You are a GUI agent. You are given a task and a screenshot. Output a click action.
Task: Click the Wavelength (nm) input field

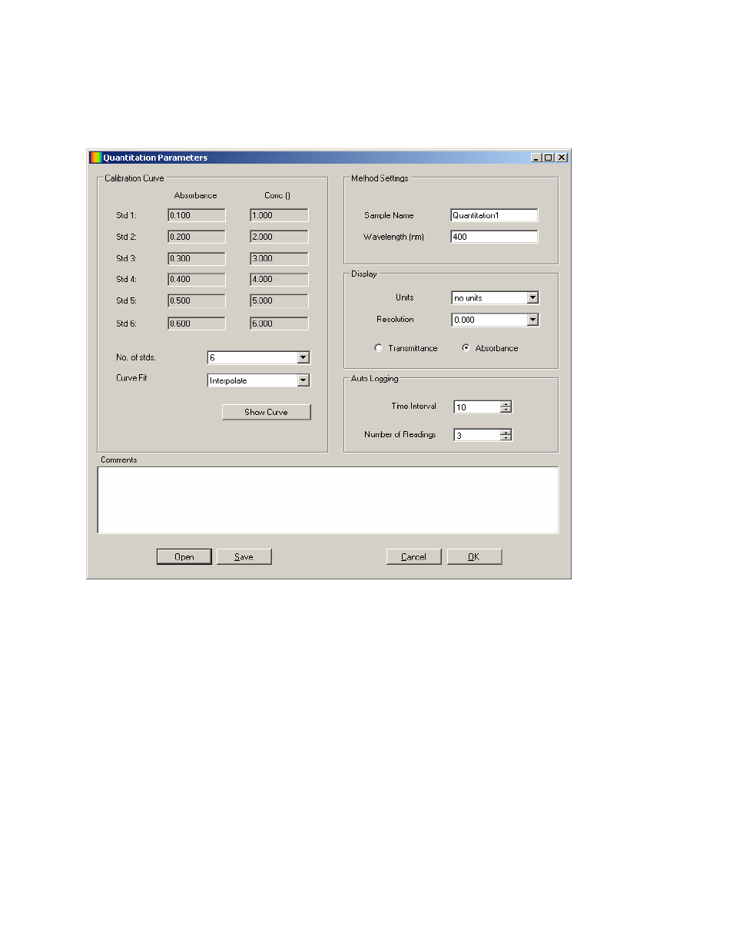tap(494, 237)
